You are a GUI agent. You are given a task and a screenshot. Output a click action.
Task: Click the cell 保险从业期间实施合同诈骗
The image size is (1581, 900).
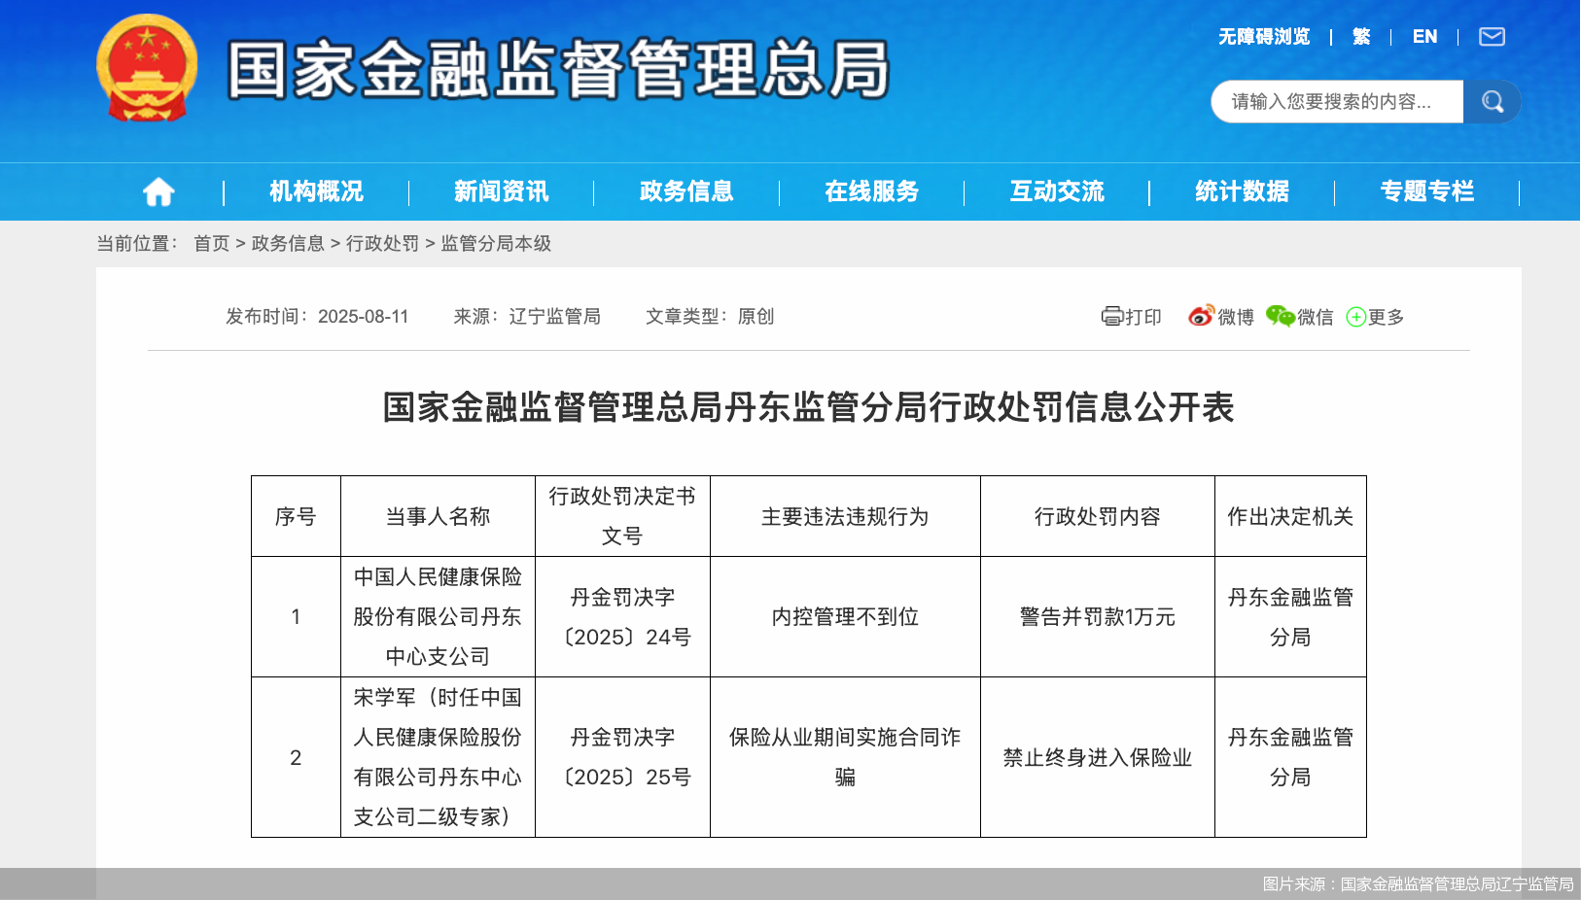[845, 757]
